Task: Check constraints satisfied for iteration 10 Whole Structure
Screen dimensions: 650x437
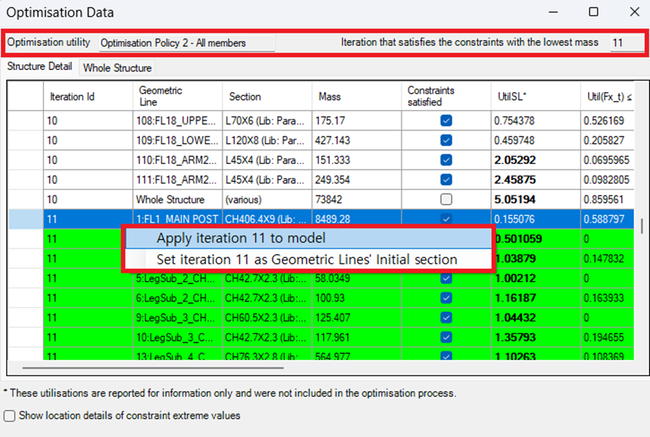Action: point(446,199)
